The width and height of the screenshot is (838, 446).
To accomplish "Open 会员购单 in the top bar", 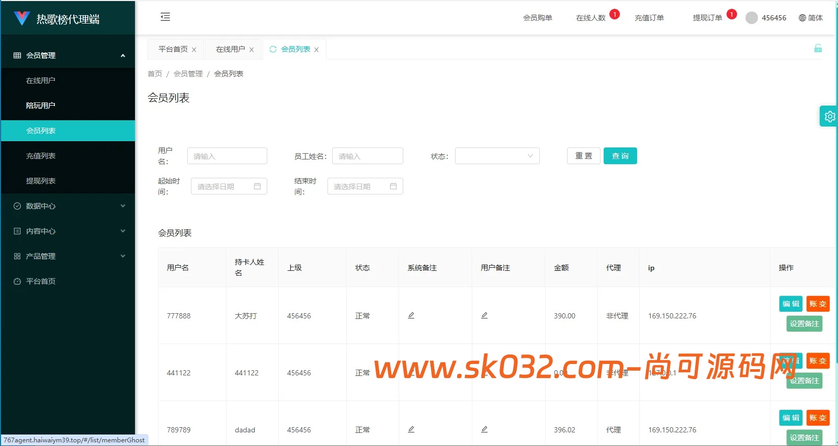I will pyautogui.click(x=538, y=18).
